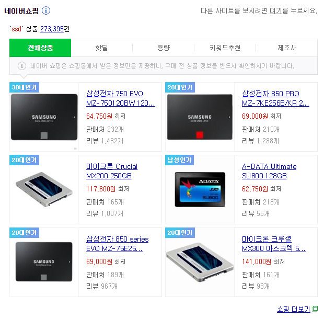Switch to the 제조사 tab
The image size is (324, 319).
click(x=286, y=48)
